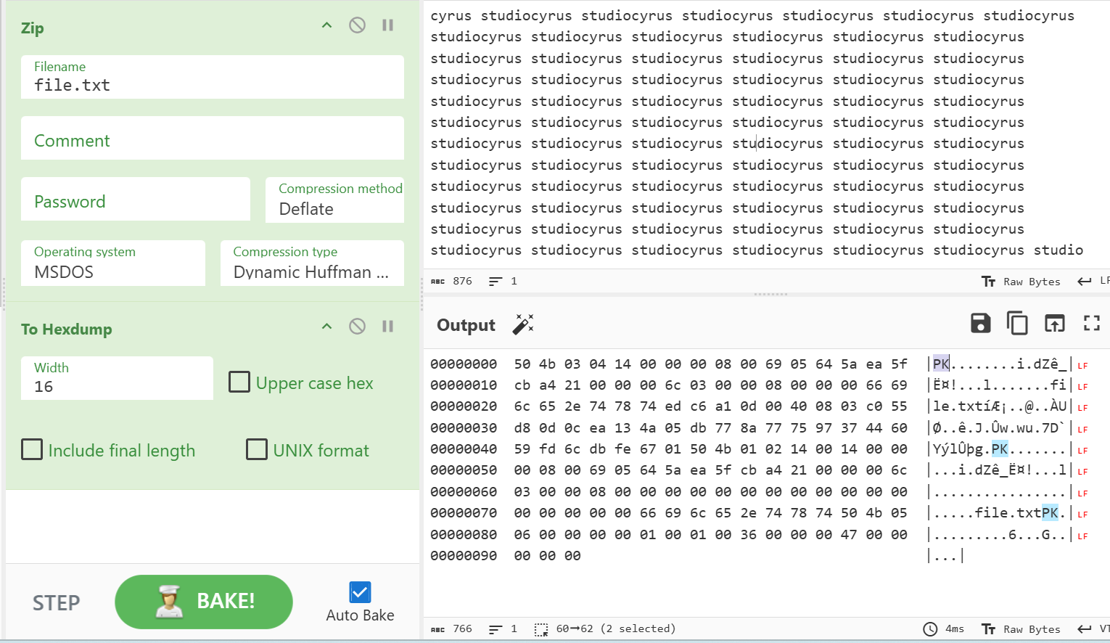Screen dimensions: 1110x643
Task: Click the magic wand icon beside Output
Action: pyautogui.click(x=523, y=324)
